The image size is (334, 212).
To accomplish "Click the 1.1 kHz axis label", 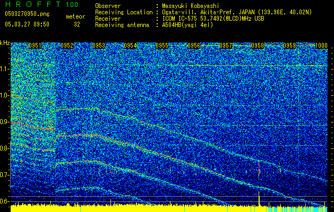I will point(5,69).
